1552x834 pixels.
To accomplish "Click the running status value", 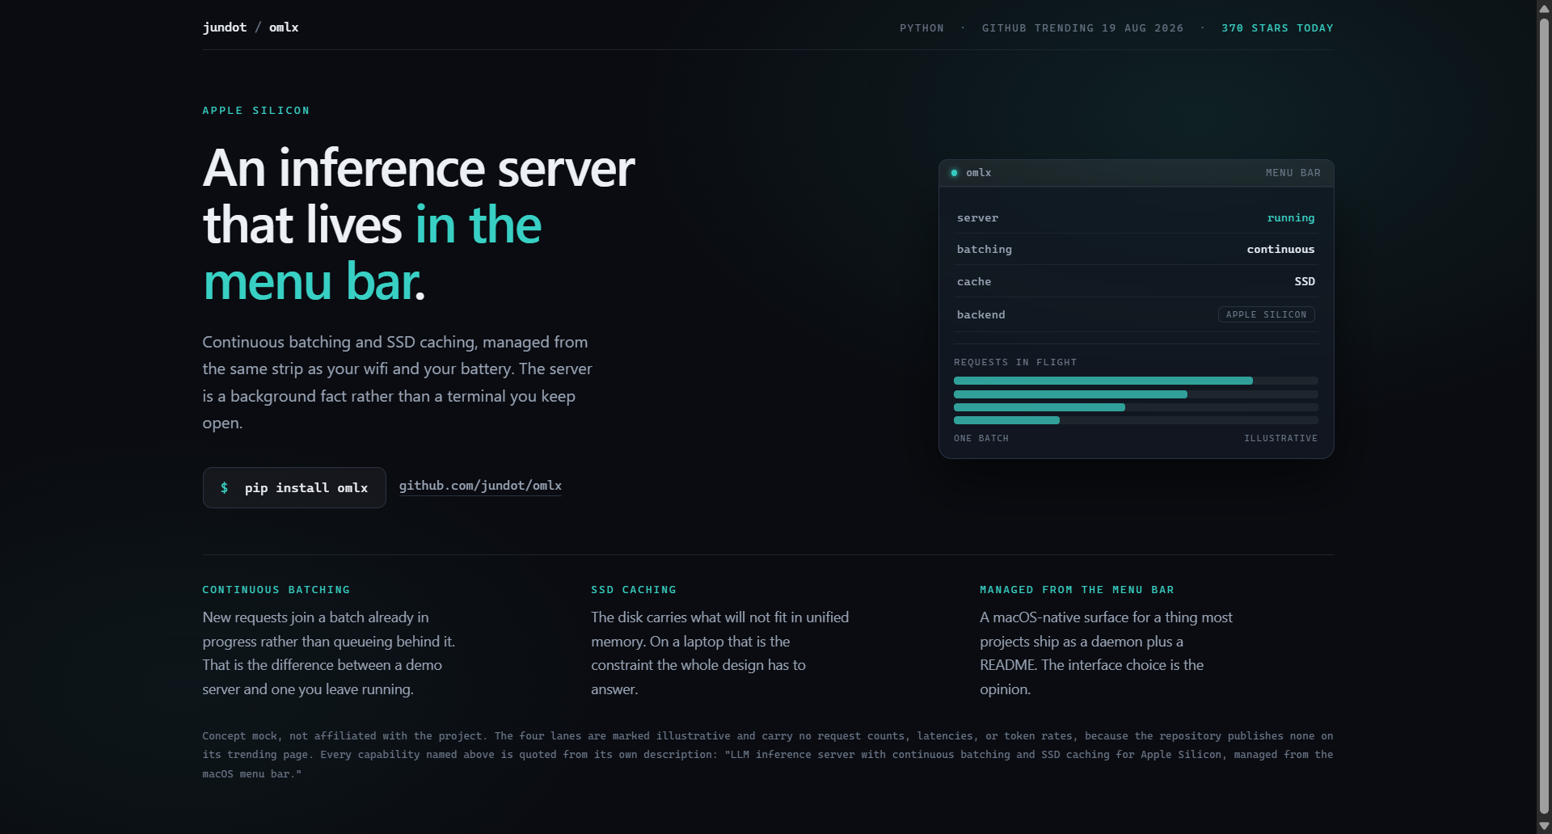I will pos(1290,218).
